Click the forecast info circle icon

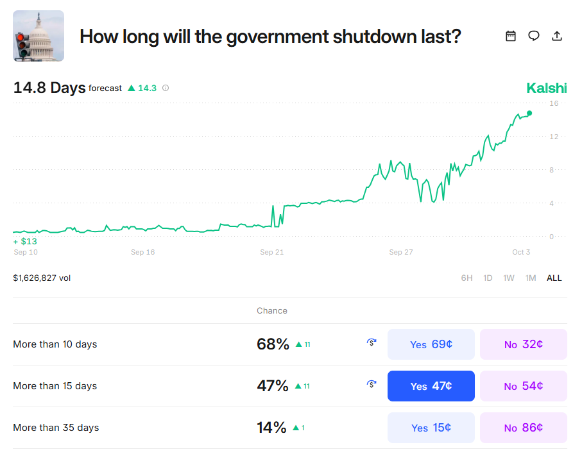coord(166,88)
